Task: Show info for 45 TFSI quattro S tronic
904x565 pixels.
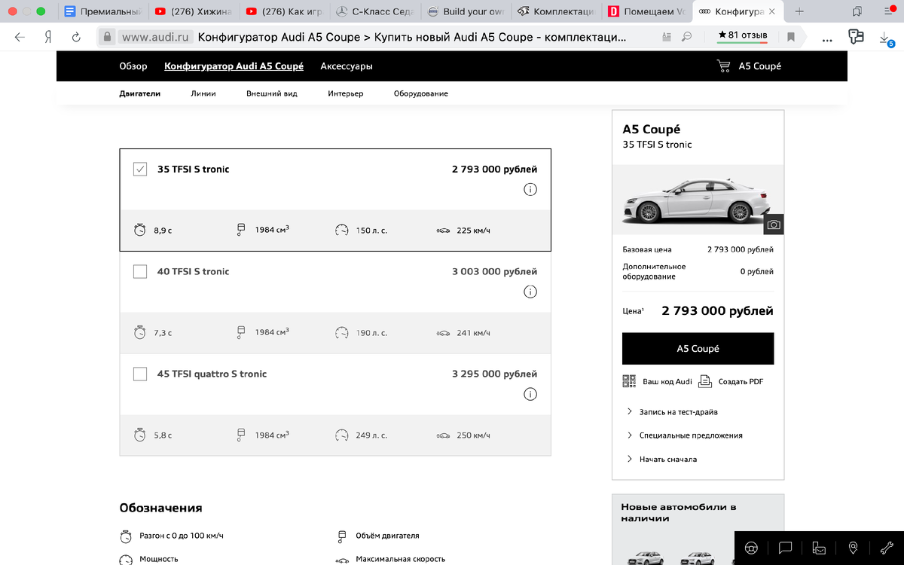Action: 530,394
